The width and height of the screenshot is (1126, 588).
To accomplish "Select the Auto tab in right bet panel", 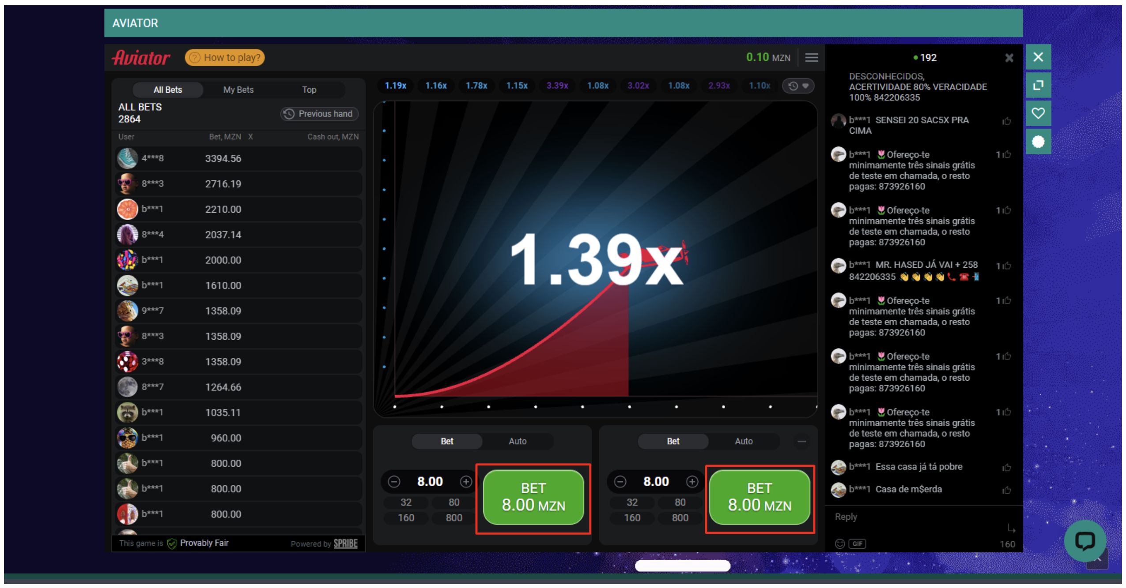I will coord(744,441).
